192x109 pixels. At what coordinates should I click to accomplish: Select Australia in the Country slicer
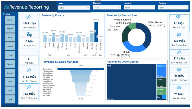(x=10, y=20)
